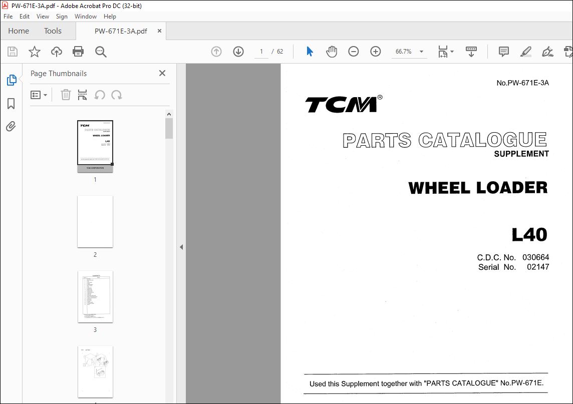Image resolution: width=573 pixels, height=404 pixels.
Task: Choose the Selection arrow tool
Action: pos(310,52)
